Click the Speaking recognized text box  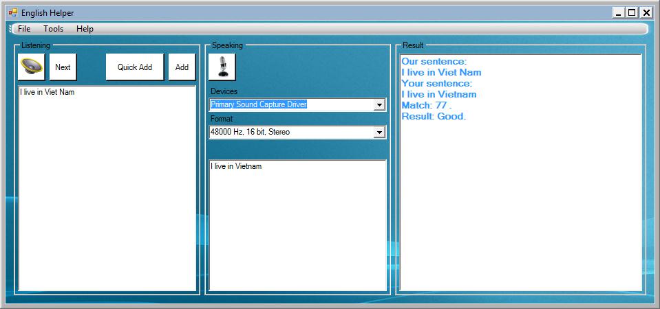pos(297,225)
